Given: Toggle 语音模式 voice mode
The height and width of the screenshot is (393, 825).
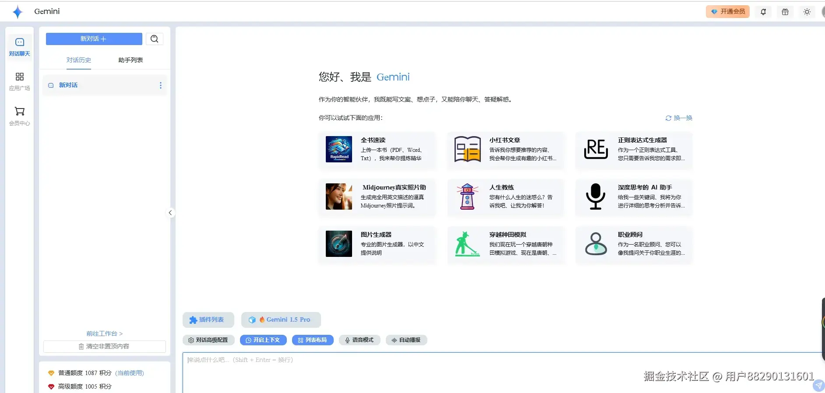Looking at the screenshot, I should click(360, 340).
